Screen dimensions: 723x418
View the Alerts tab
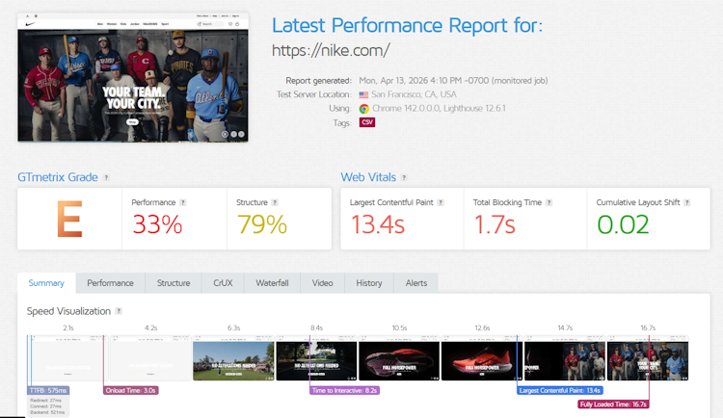[x=416, y=283]
